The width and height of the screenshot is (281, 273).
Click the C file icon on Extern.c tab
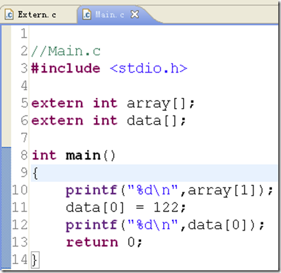(x=9, y=15)
